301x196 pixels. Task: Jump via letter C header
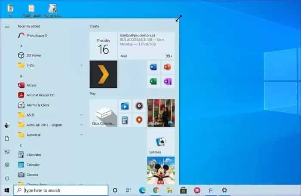coord(21,146)
